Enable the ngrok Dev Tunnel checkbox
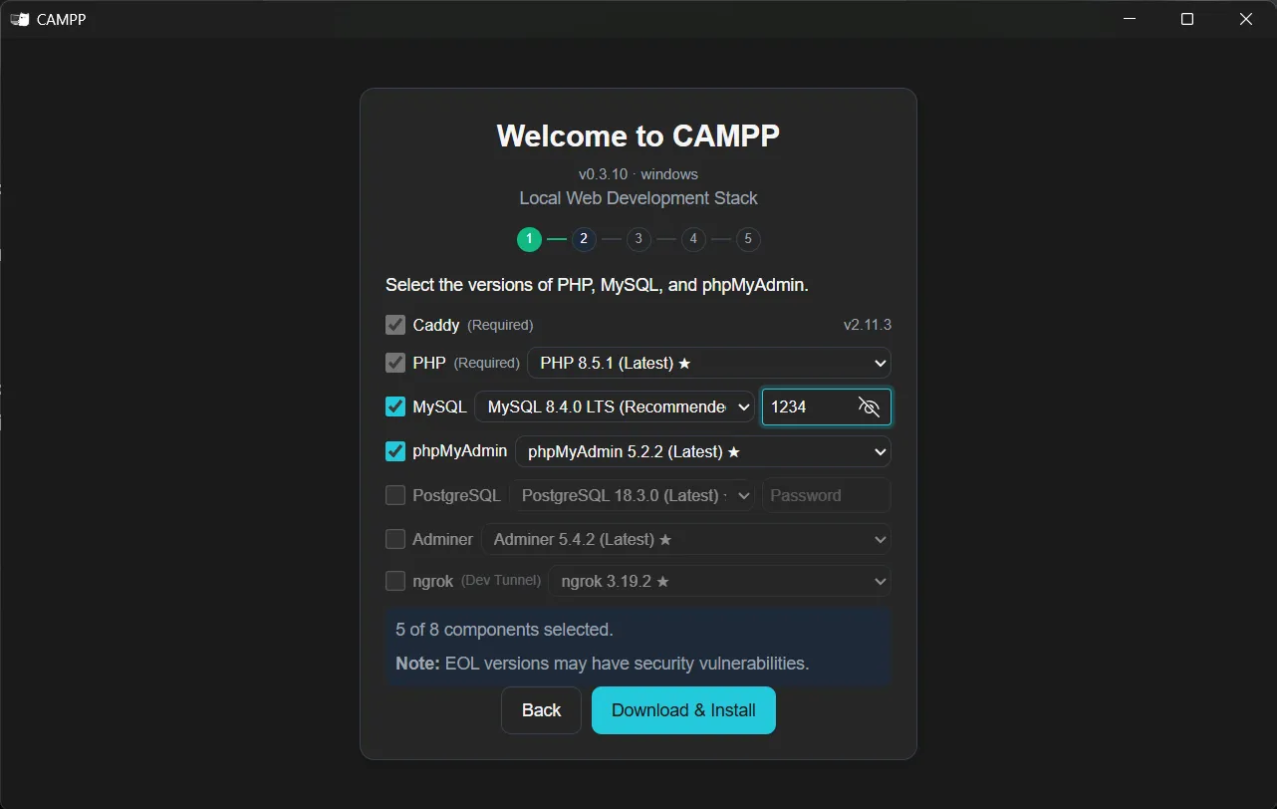This screenshot has height=809, width=1277. click(x=395, y=581)
